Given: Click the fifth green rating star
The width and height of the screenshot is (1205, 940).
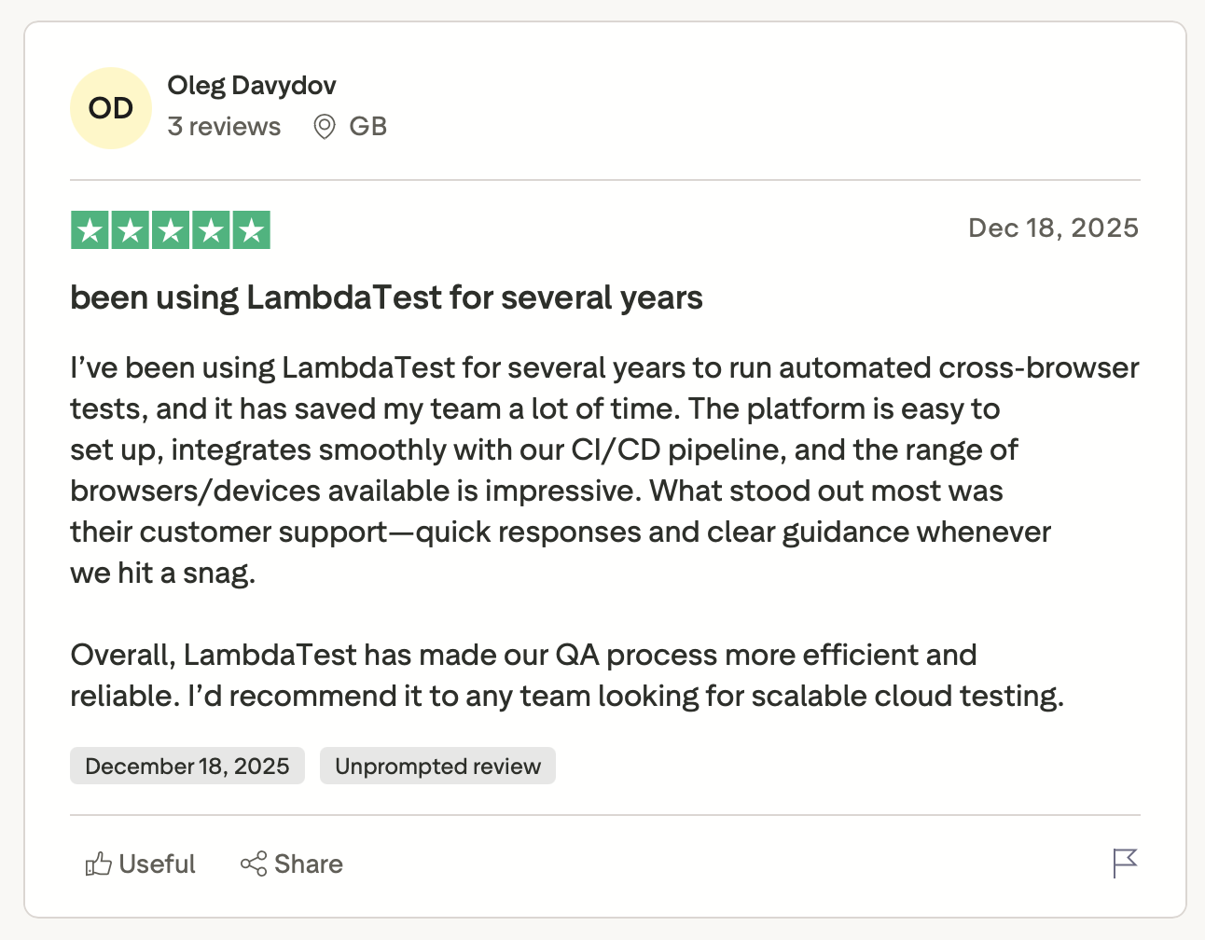Looking at the screenshot, I should [x=251, y=230].
